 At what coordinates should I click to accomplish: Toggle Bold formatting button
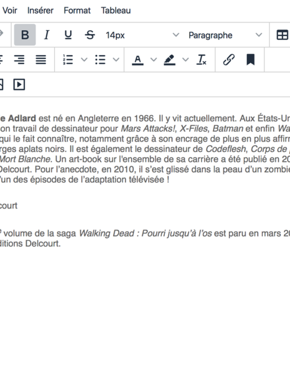pos(25,35)
